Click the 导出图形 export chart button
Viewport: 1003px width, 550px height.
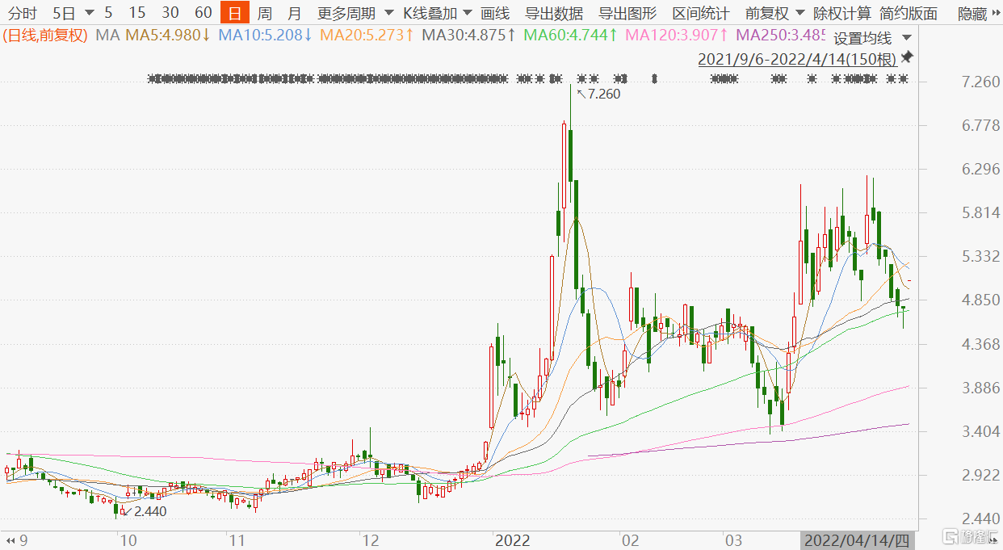click(627, 14)
